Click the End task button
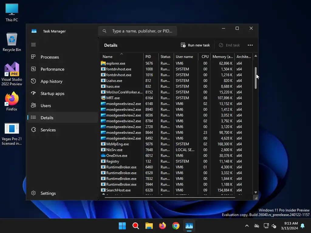Image resolution: width=311 pixels, height=233 pixels. coord(229,45)
